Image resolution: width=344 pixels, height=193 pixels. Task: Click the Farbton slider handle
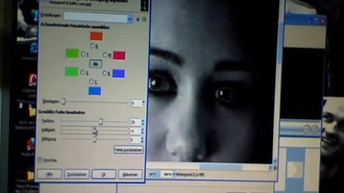(x=101, y=122)
